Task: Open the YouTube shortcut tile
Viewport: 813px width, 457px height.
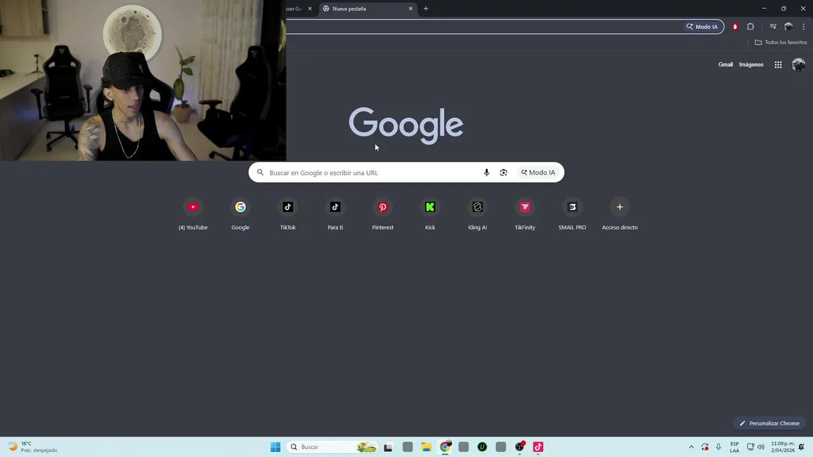Action: point(193,214)
